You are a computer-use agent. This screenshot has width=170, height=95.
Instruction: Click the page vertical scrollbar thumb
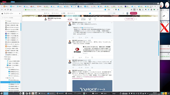(x=159, y=48)
